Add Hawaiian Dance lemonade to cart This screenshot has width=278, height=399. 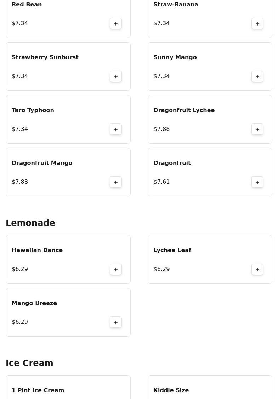[115, 269]
